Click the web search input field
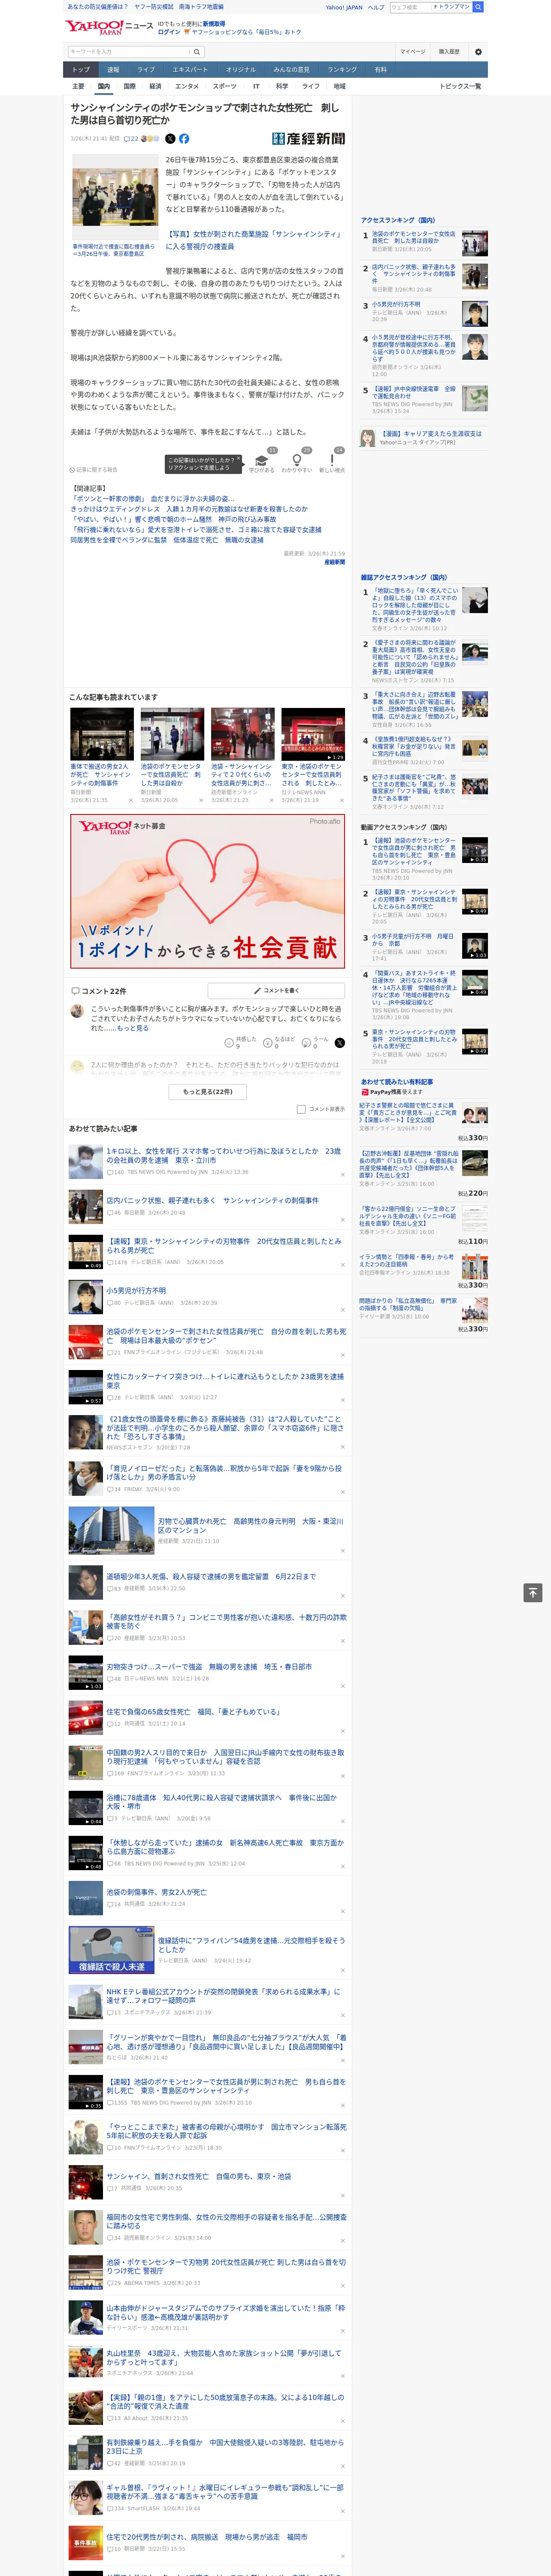 coord(430,7)
